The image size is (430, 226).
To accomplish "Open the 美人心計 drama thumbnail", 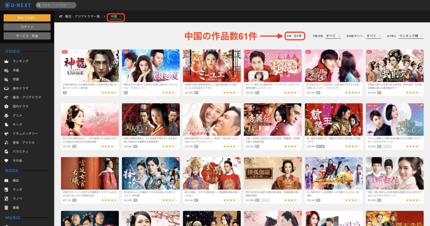I will [151, 120].
